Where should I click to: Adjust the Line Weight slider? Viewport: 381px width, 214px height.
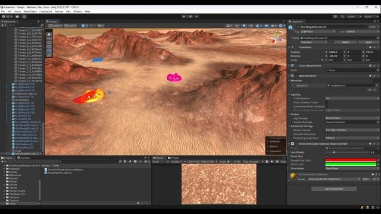(x=347, y=152)
